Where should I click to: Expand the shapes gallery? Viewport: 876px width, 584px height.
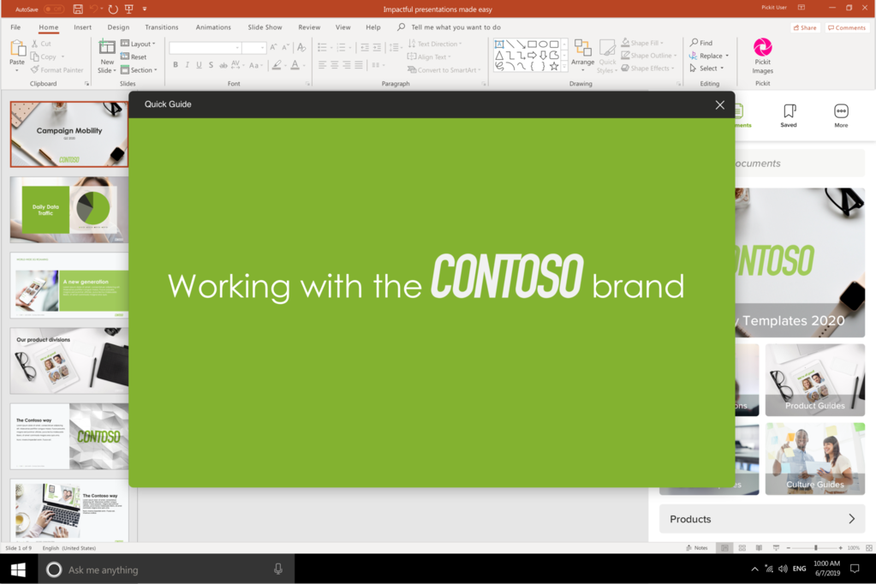coord(564,68)
